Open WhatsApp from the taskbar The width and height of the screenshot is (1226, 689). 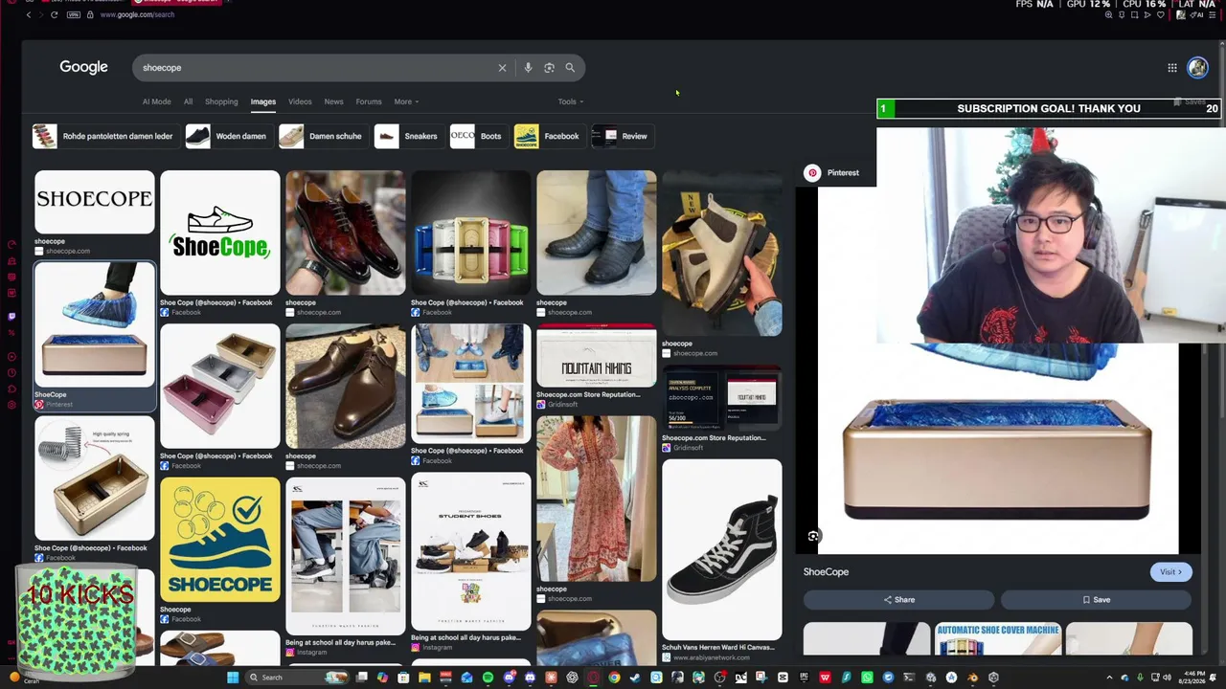[x=867, y=678]
